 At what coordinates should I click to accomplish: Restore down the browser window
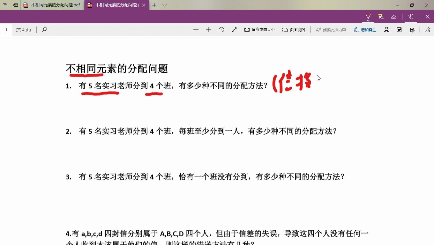click(x=412, y=5)
